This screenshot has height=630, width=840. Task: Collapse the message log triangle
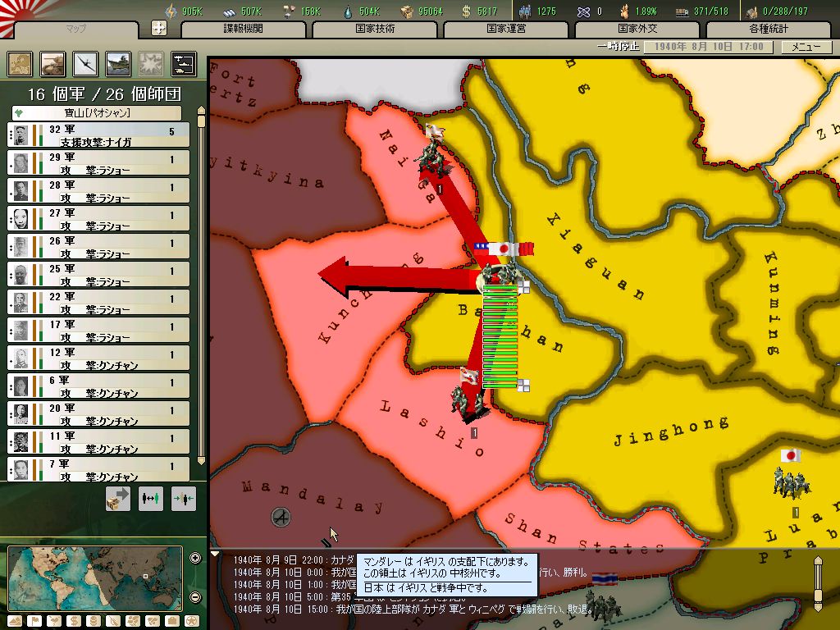216,554
